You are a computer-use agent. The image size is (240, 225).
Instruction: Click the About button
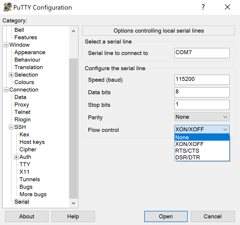[x=27, y=216]
